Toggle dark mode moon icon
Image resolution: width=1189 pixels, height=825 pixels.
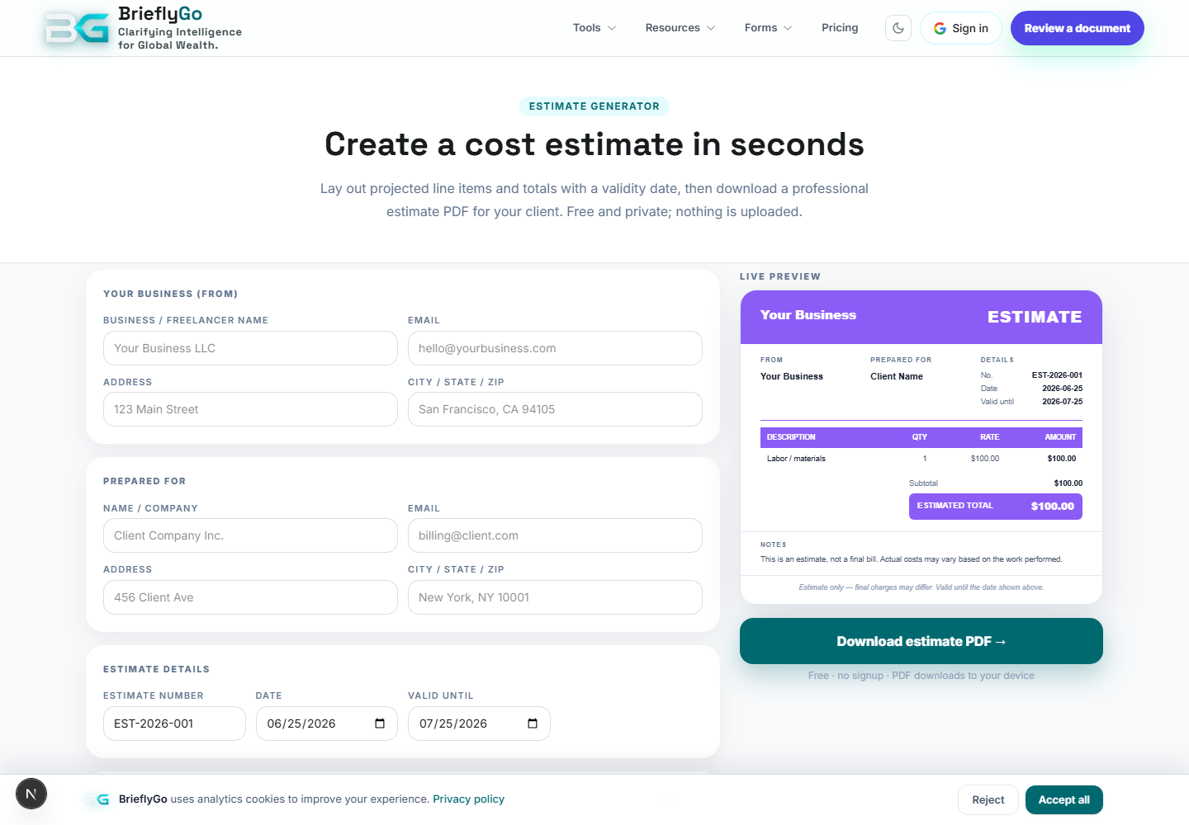(898, 28)
